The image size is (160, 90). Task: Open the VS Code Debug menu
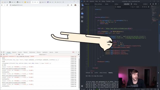coord(103,1)
